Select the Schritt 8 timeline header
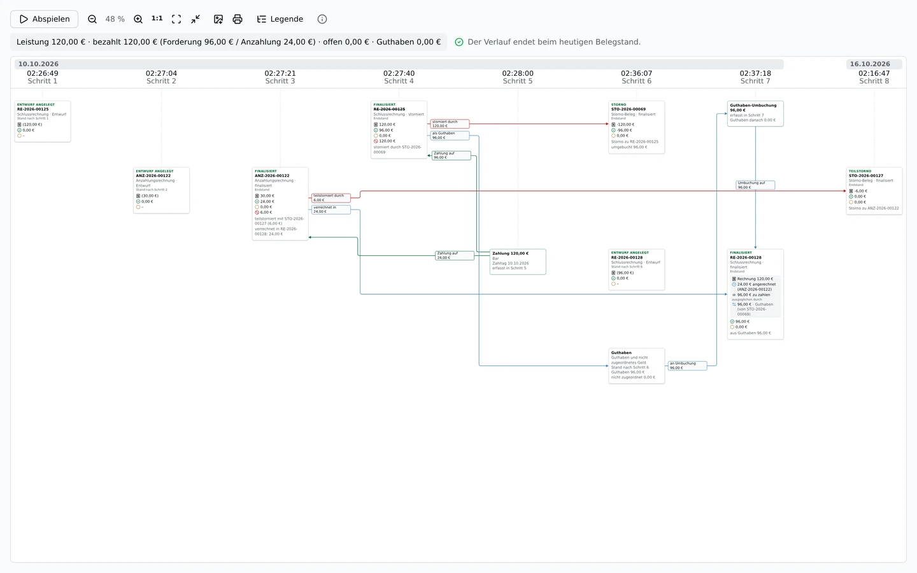This screenshot has height=573, width=917. coord(874,77)
